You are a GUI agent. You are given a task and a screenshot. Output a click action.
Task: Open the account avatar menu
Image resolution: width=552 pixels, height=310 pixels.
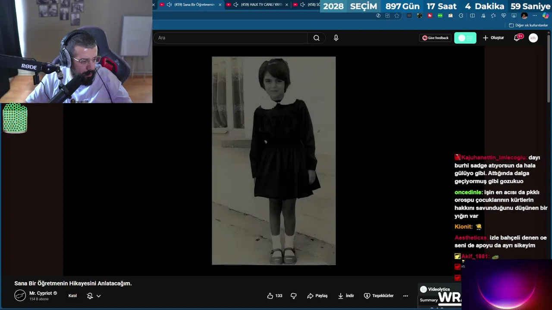tap(533, 38)
